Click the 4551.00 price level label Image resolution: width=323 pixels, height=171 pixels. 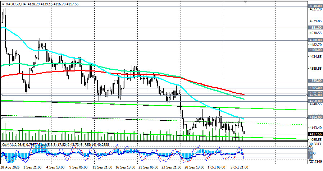315,28
